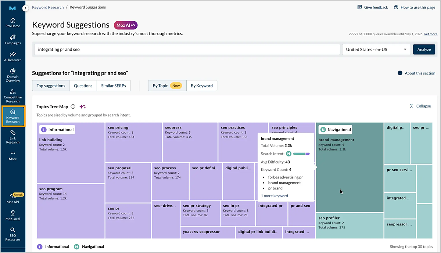
Task: Switch the view to By Keyword
Action: coord(202,86)
